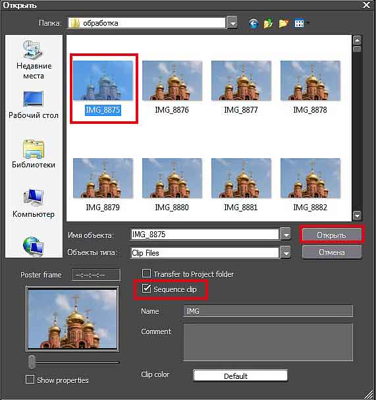Open the Default clip color selector

pyautogui.click(x=240, y=376)
